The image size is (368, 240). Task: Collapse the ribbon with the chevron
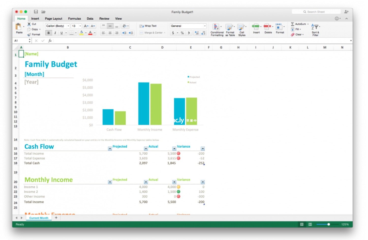(x=347, y=19)
